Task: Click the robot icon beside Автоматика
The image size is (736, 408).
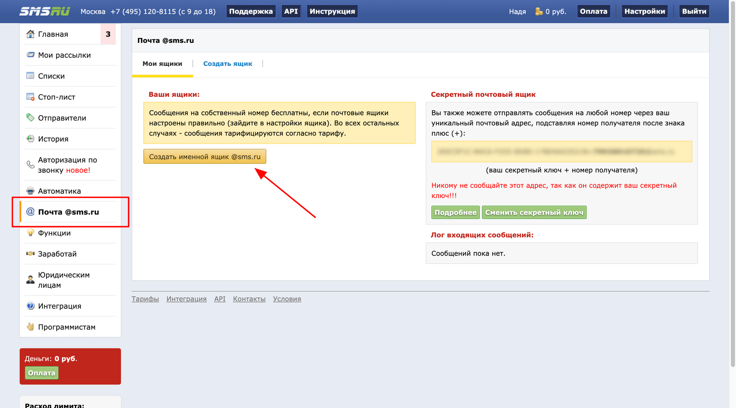Action: click(30, 191)
